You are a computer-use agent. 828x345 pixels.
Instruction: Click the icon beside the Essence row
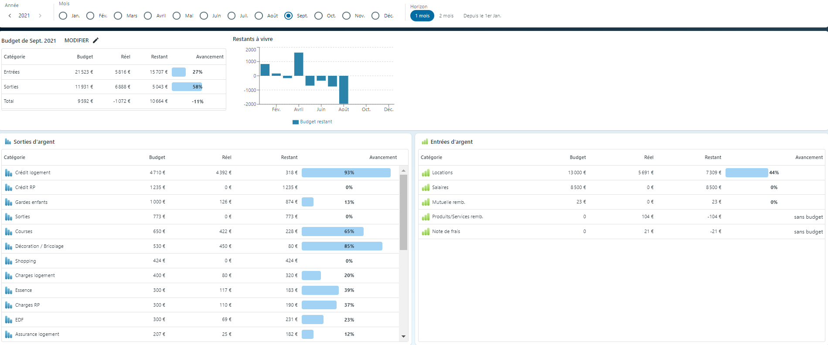8,291
